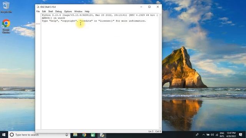Open the People icon in system tray

197,135
